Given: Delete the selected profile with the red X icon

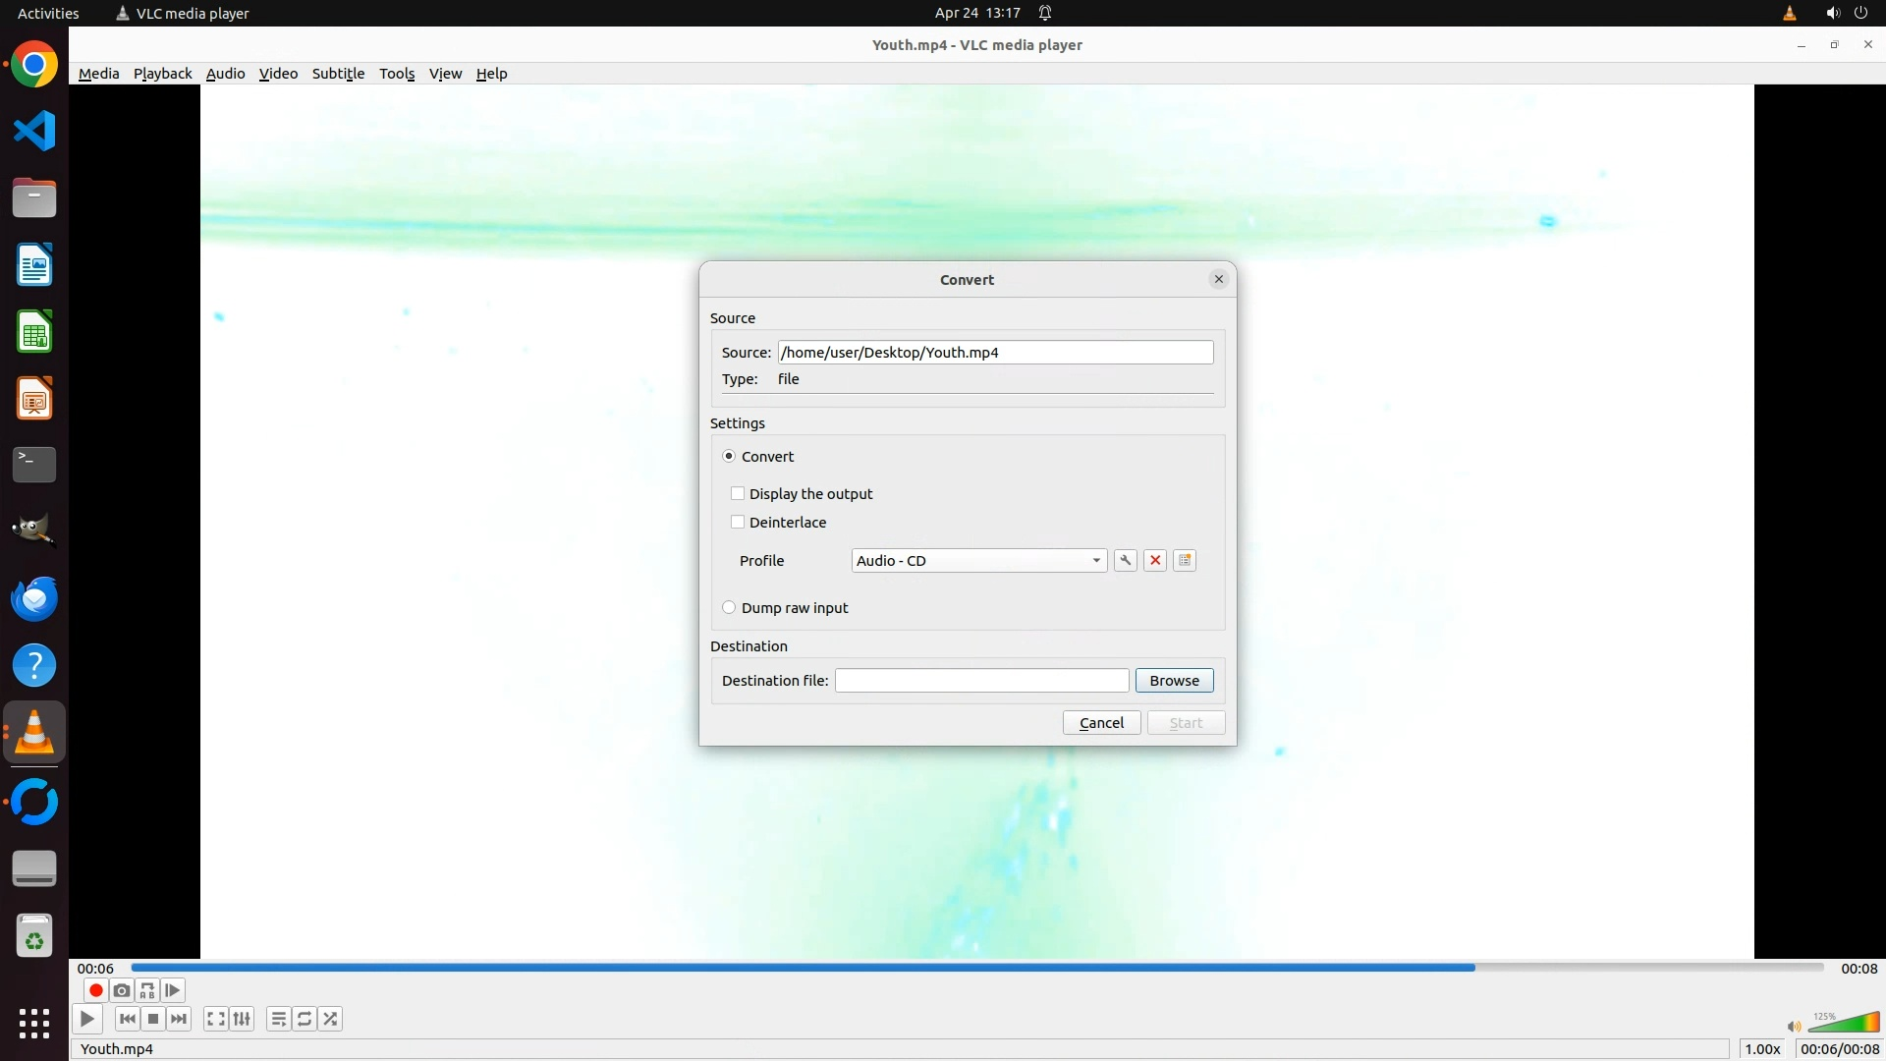Looking at the screenshot, I should click(x=1155, y=561).
